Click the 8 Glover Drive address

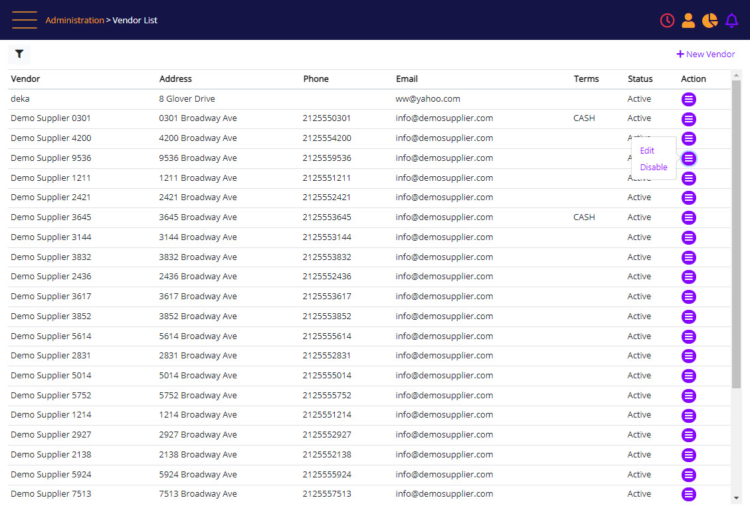click(187, 98)
